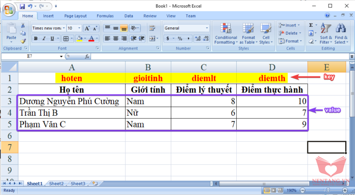
Task: Open the Formulas ribbon tab
Action: 105,16
